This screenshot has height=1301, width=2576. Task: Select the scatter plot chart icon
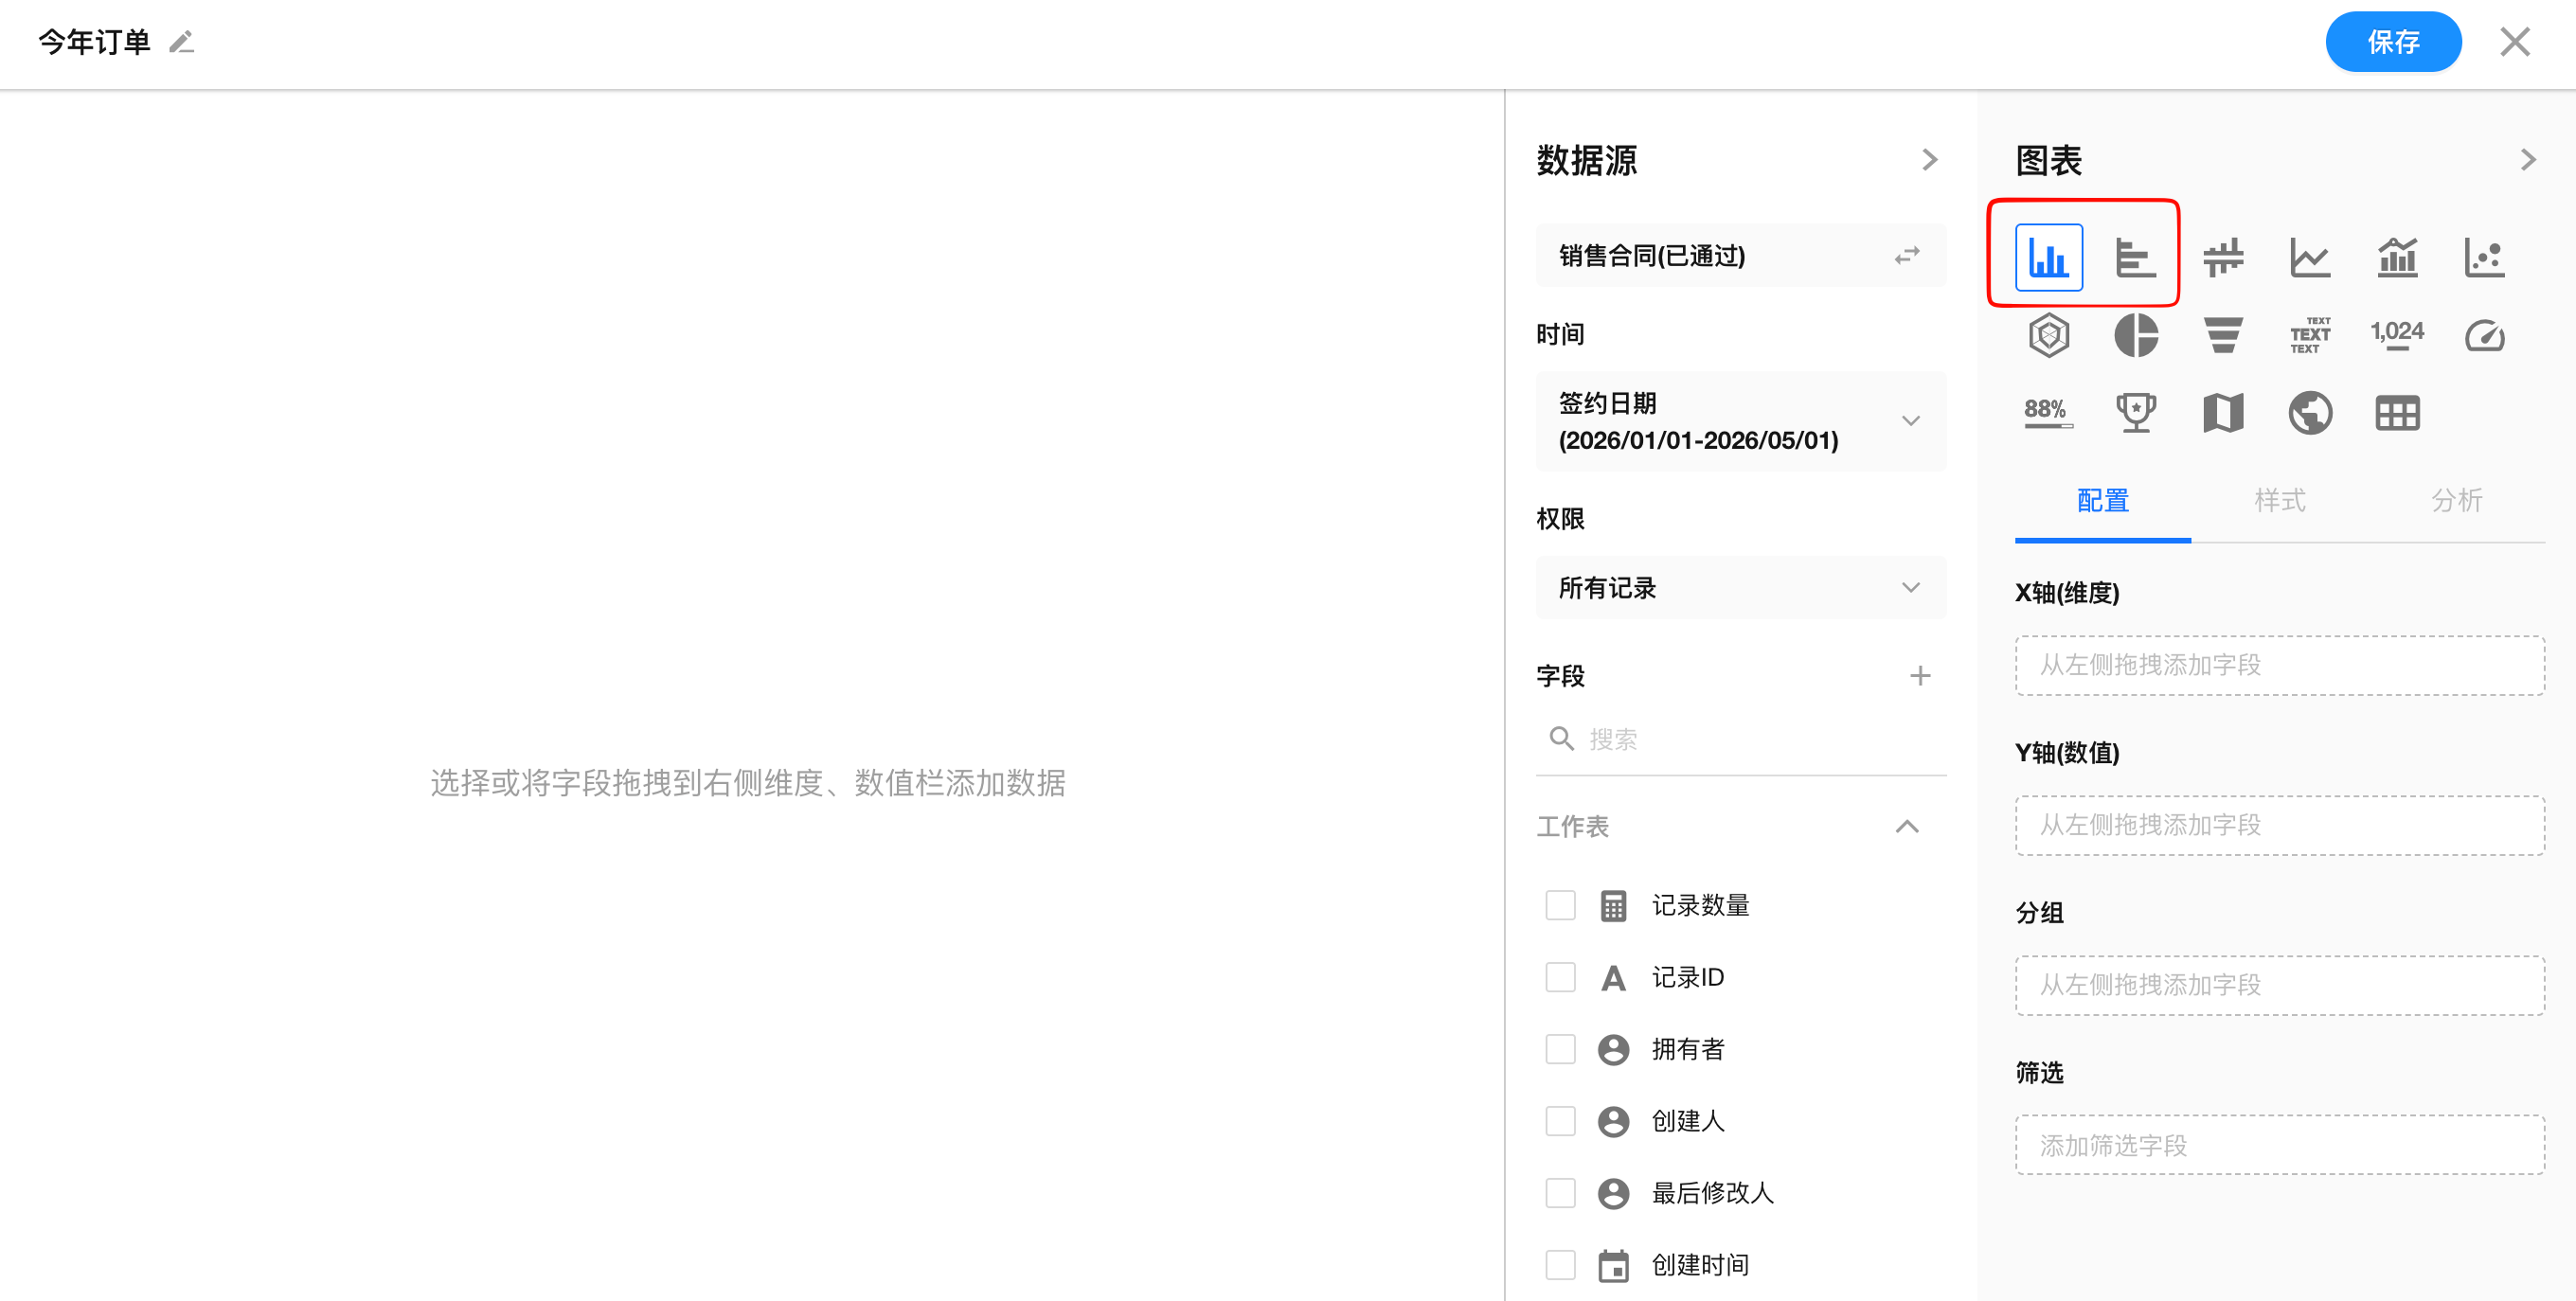click(2484, 257)
